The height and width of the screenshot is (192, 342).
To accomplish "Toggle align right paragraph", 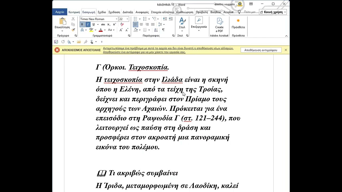I will (147, 24).
